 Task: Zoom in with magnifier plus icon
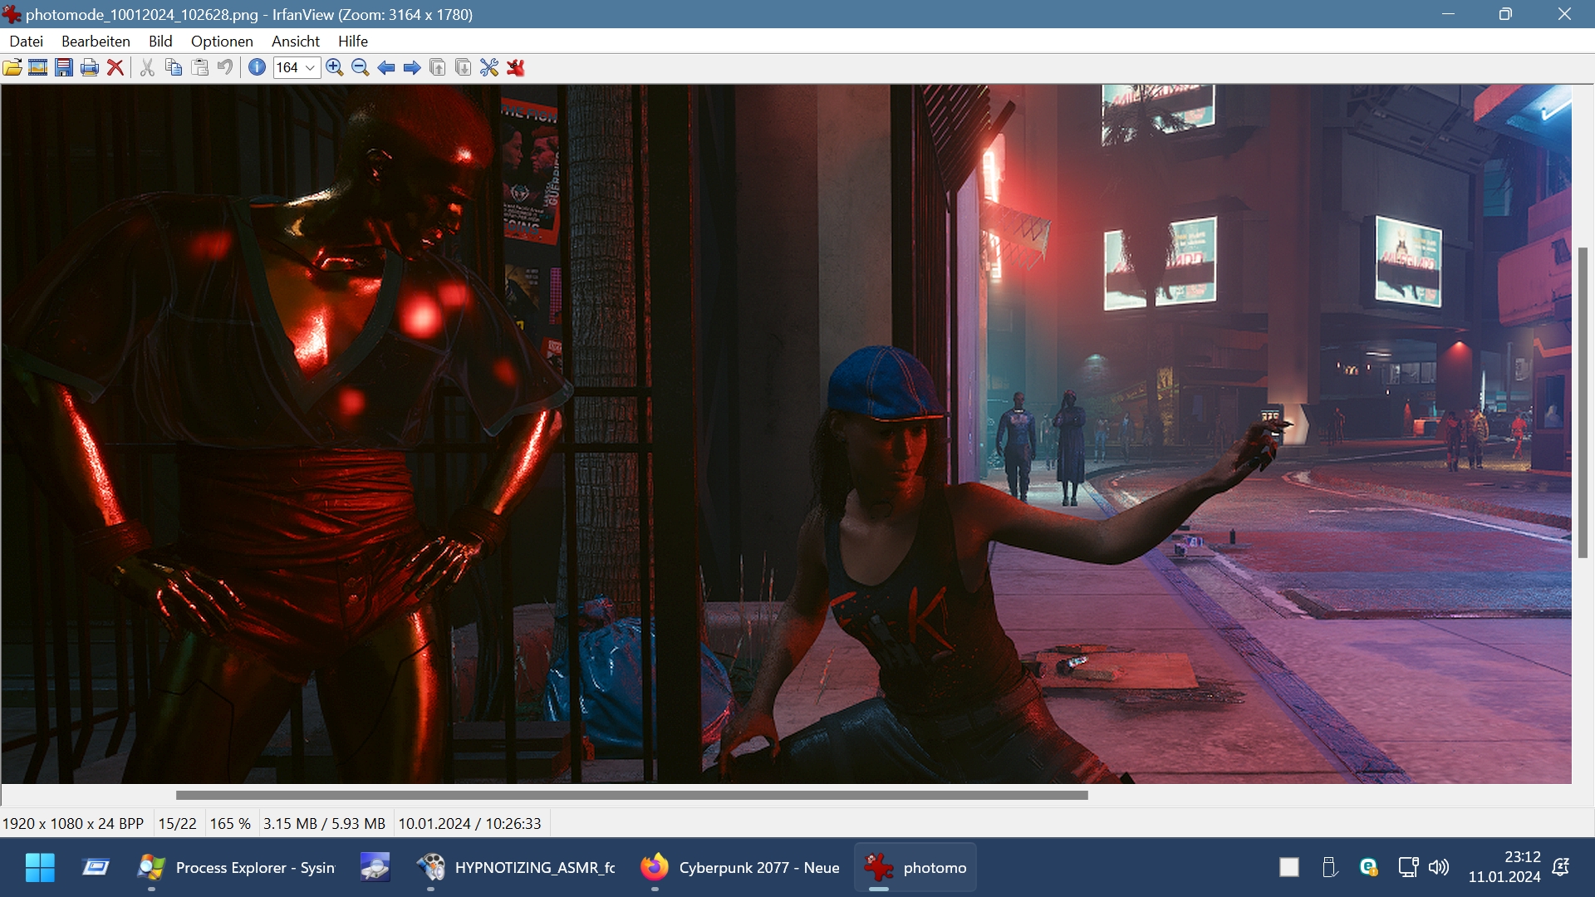point(335,67)
